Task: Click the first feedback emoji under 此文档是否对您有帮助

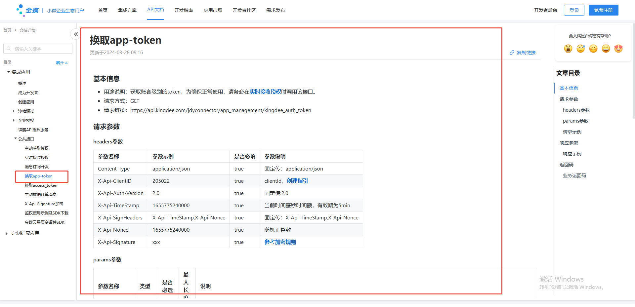Action: point(568,48)
